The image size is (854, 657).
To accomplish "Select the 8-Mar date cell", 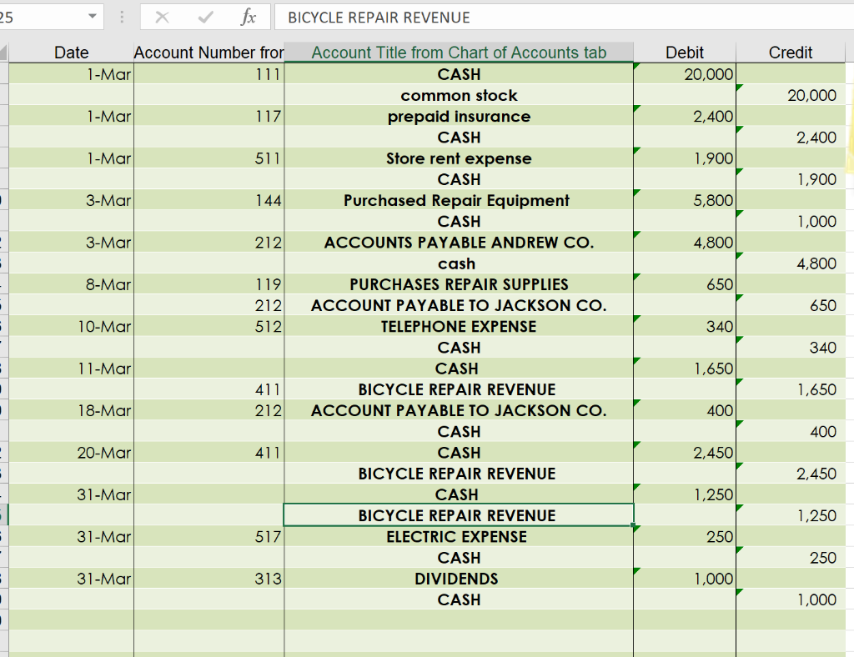I will pos(71,283).
